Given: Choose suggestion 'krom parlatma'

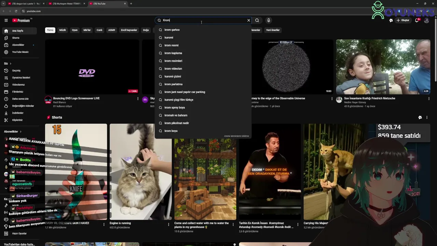Looking at the screenshot, I should pos(203,84).
